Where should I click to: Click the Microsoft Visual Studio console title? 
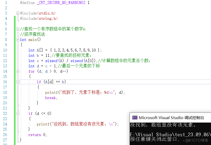[171, 118]
